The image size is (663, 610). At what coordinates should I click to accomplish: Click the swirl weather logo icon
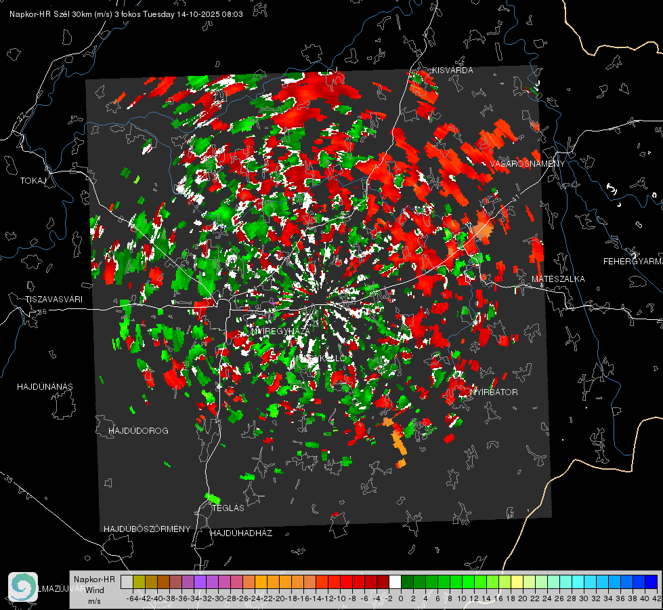pos(23,587)
